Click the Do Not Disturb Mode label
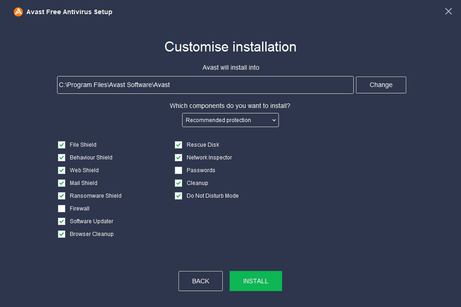The width and height of the screenshot is (461, 307). coord(213,196)
